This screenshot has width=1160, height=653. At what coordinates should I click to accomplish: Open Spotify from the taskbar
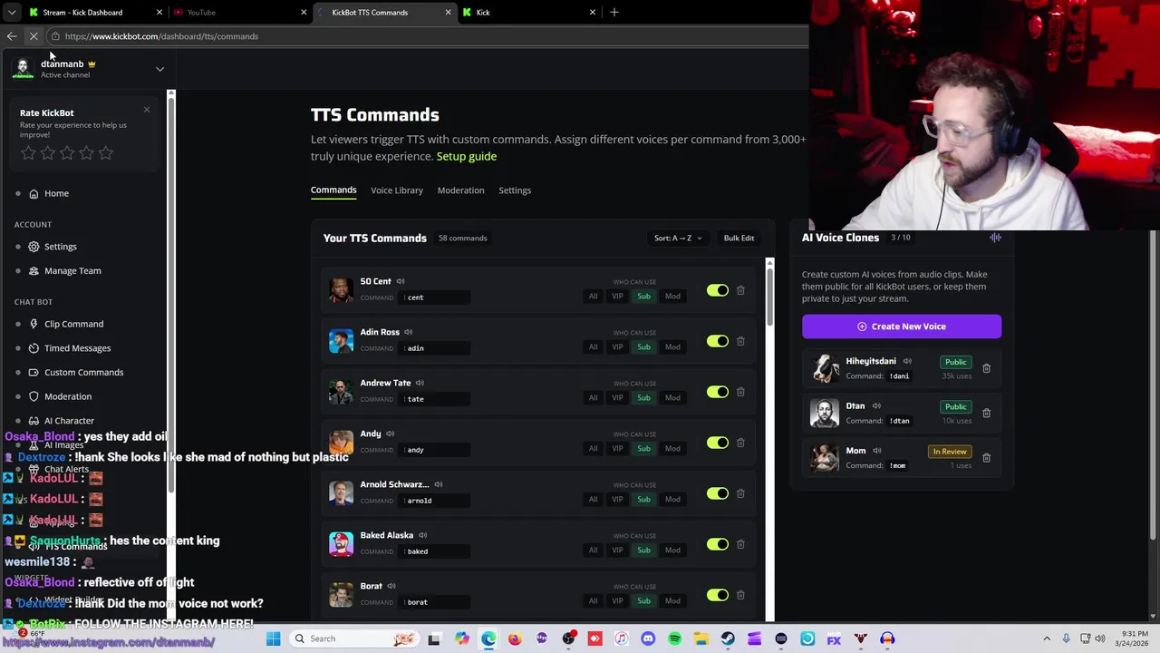coord(674,638)
